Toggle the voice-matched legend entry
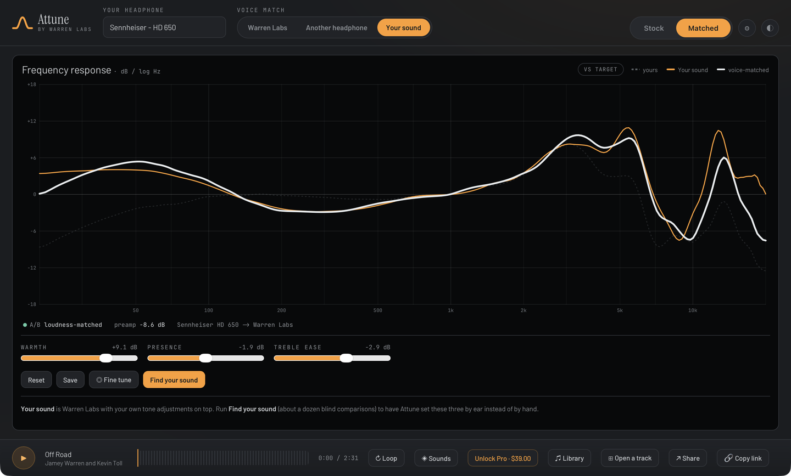 pos(743,70)
